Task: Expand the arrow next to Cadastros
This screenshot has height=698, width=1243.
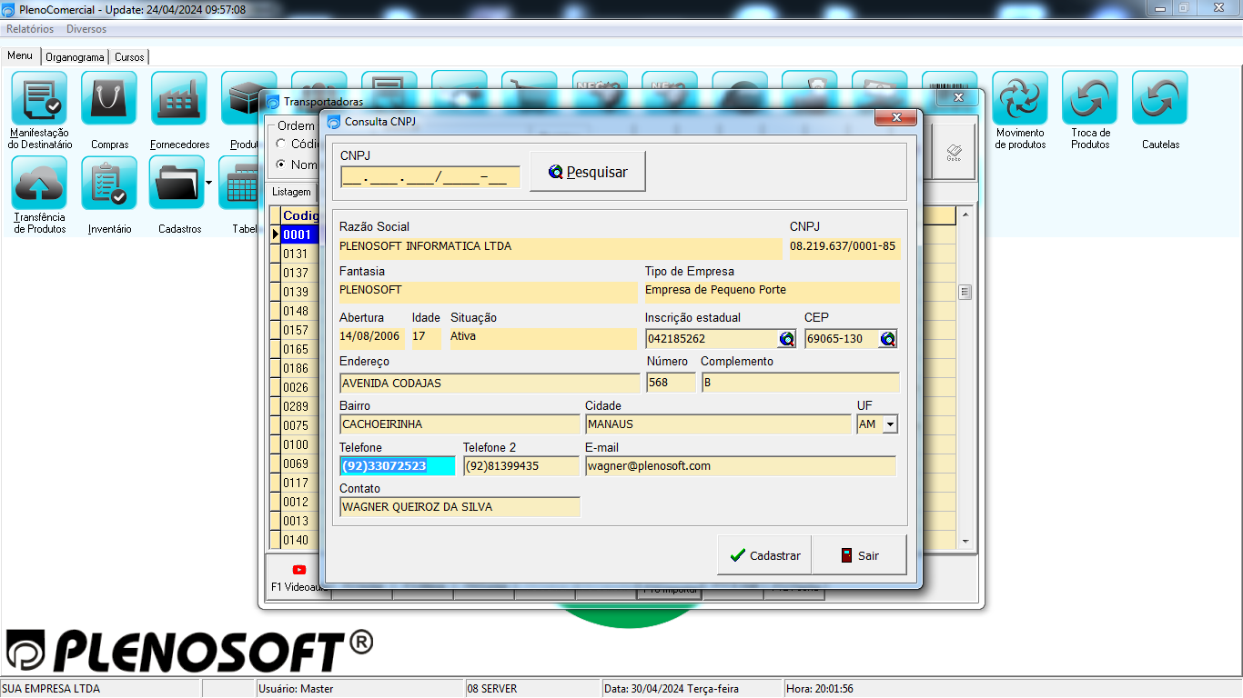Action: pos(209,183)
